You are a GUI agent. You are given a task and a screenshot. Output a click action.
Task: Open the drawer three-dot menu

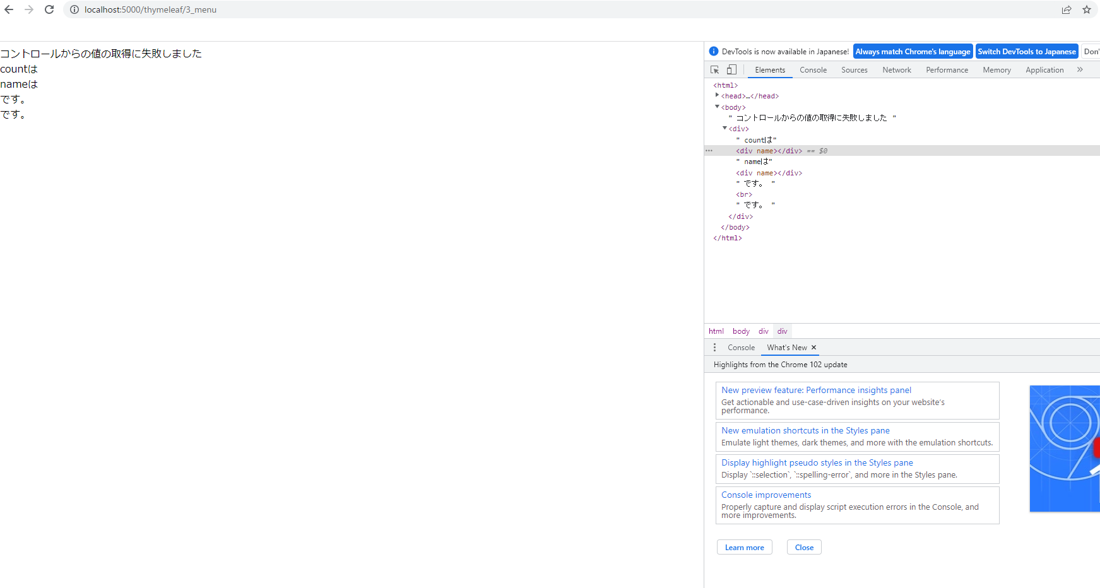pos(714,347)
